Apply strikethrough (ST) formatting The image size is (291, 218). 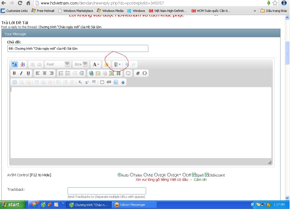109,82
